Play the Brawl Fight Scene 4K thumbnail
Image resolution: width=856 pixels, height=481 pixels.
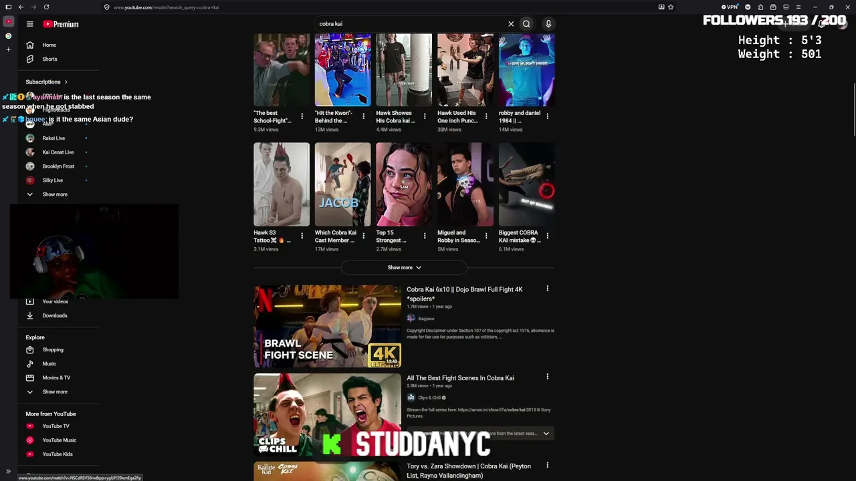pyautogui.click(x=327, y=326)
